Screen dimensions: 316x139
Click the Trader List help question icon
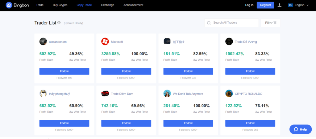point(59,23)
